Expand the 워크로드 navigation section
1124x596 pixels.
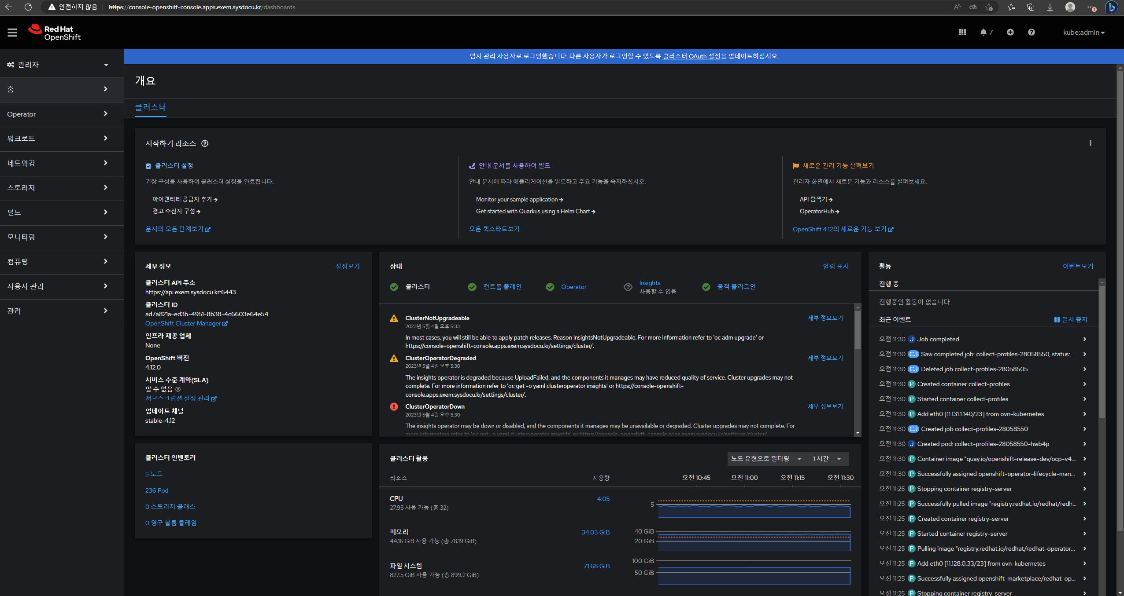(58, 139)
